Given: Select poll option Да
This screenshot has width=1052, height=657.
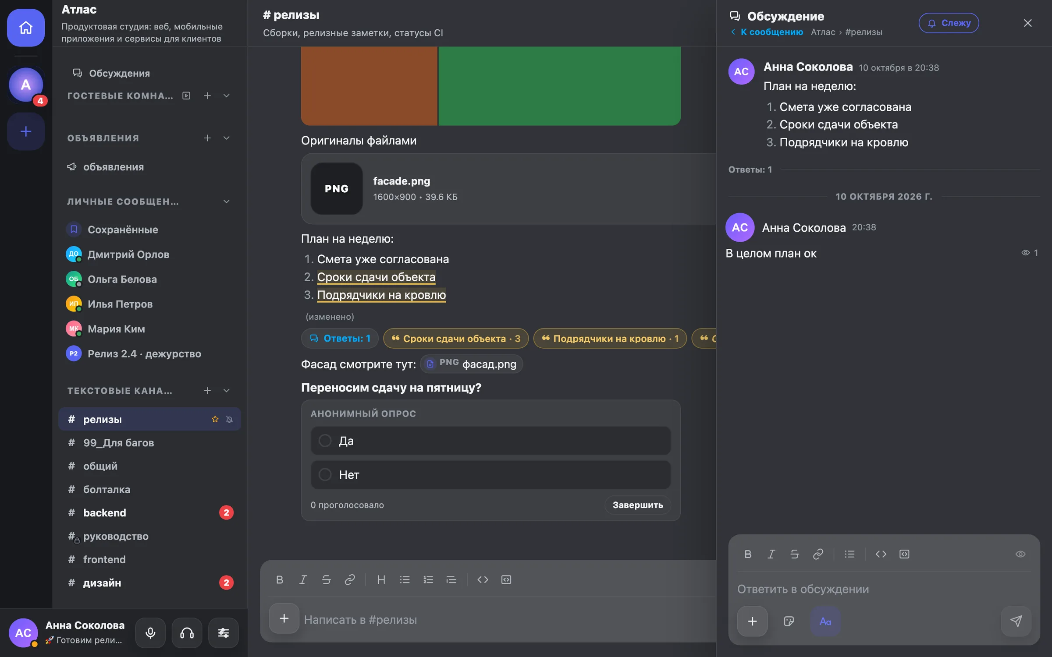Looking at the screenshot, I should [x=491, y=441].
